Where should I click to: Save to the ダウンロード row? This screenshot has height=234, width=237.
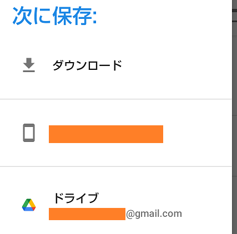(x=116, y=65)
